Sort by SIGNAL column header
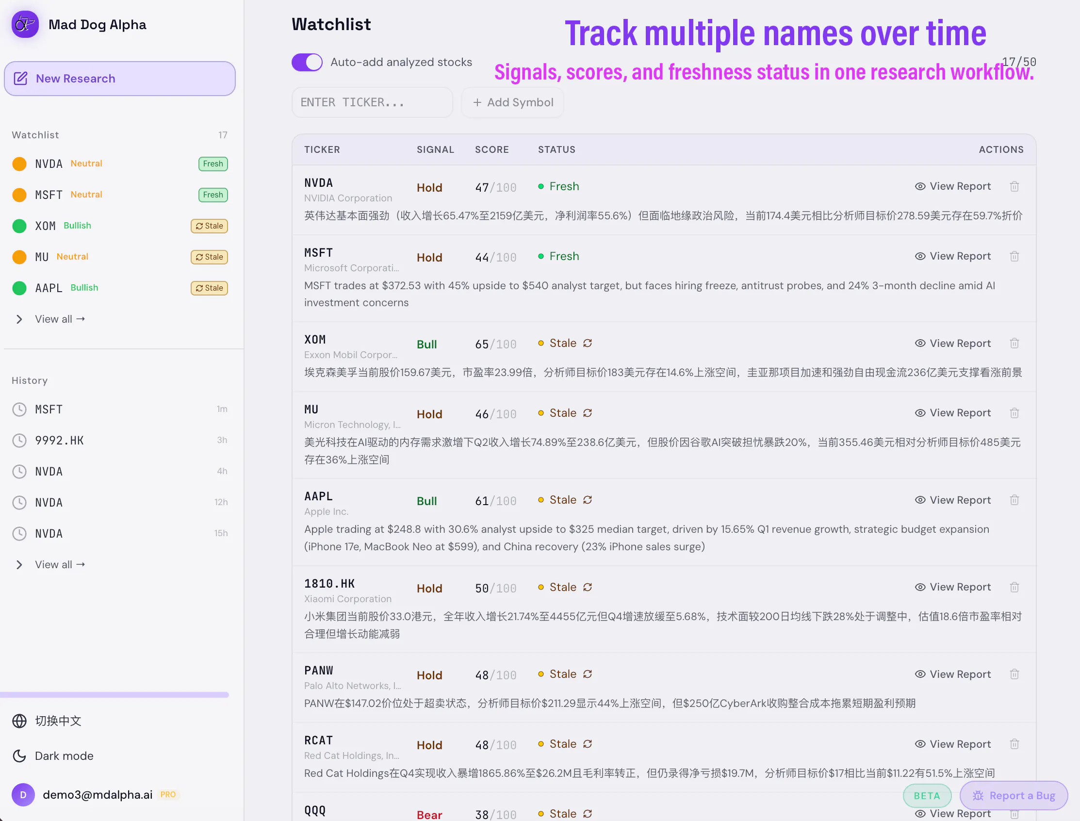The image size is (1080, 821). tap(435, 149)
